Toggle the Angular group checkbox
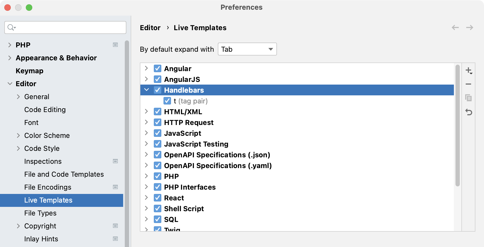The image size is (484, 247). pos(157,68)
